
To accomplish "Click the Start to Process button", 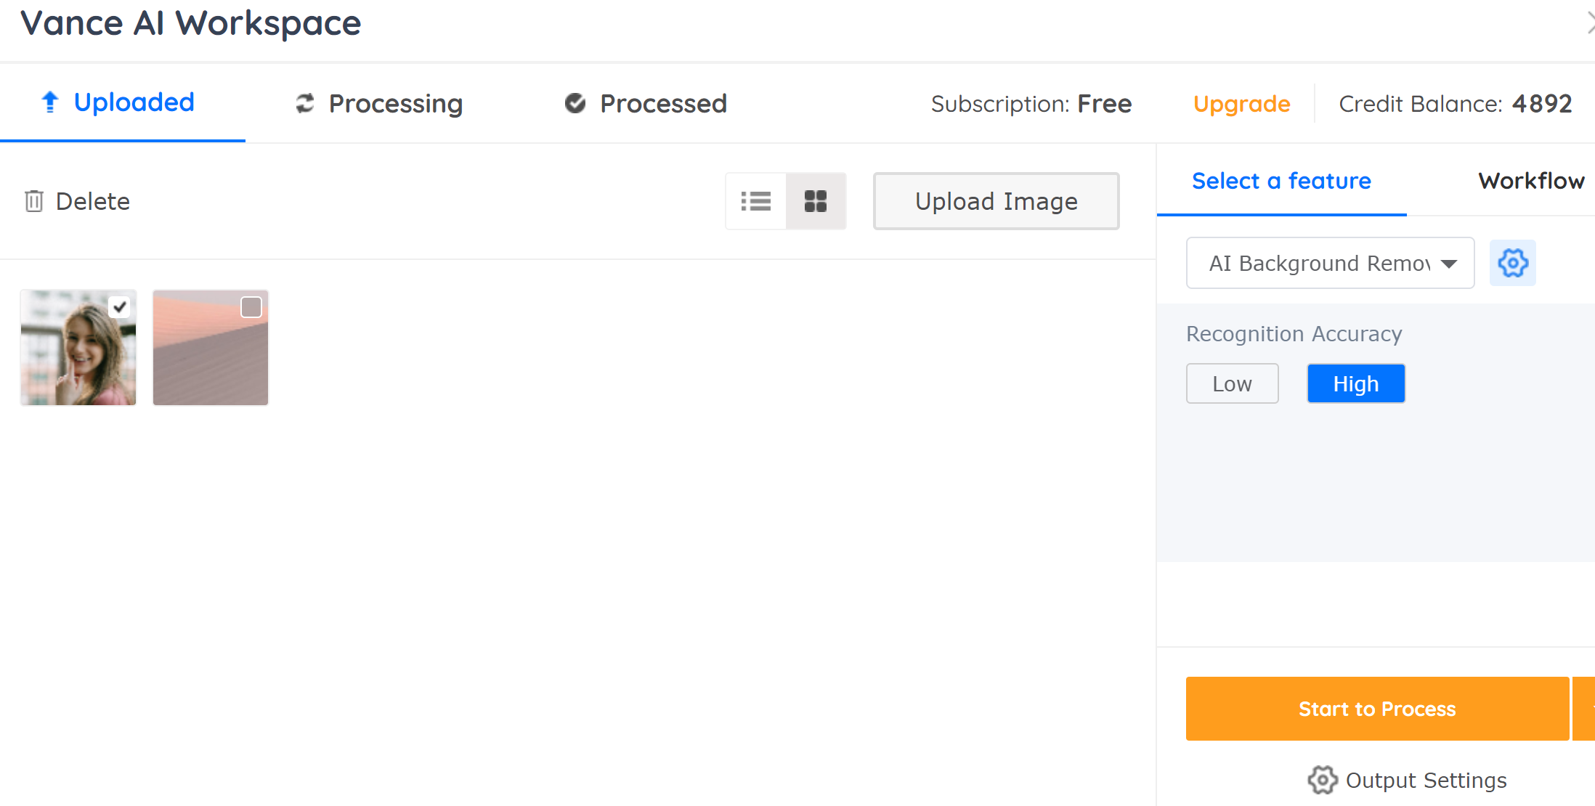I will click(x=1378, y=709).
